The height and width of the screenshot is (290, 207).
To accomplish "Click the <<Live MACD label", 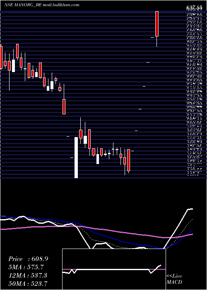I will (174, 279).
